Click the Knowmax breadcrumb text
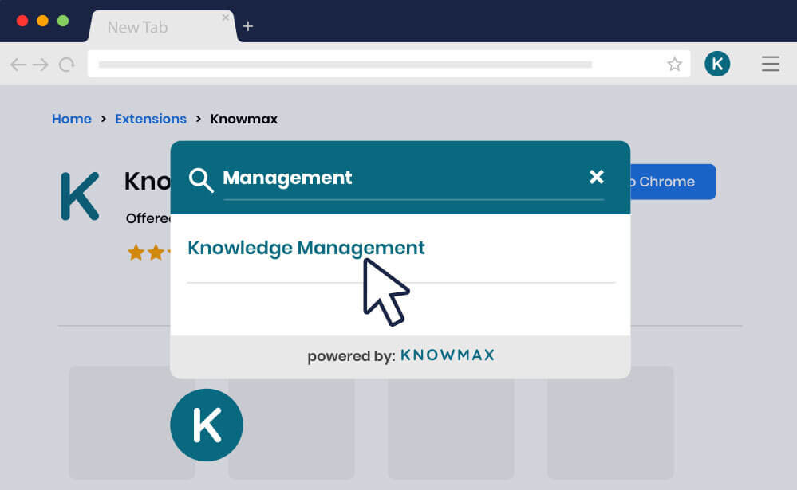 click(x=244, y=119)
